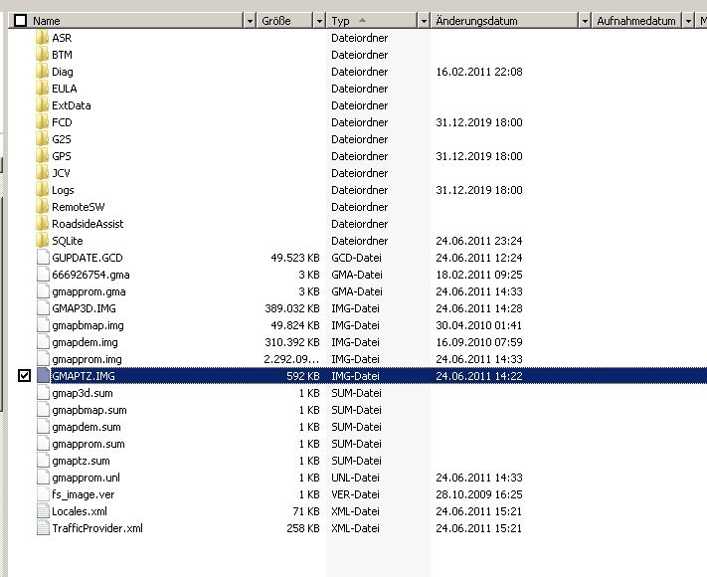
Task: Select the SQLite folder icon
Action: click(x=42, y=241)
